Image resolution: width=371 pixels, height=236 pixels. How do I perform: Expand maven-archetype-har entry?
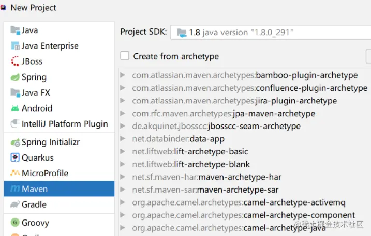pyautogui.click(x=123, y=177)
